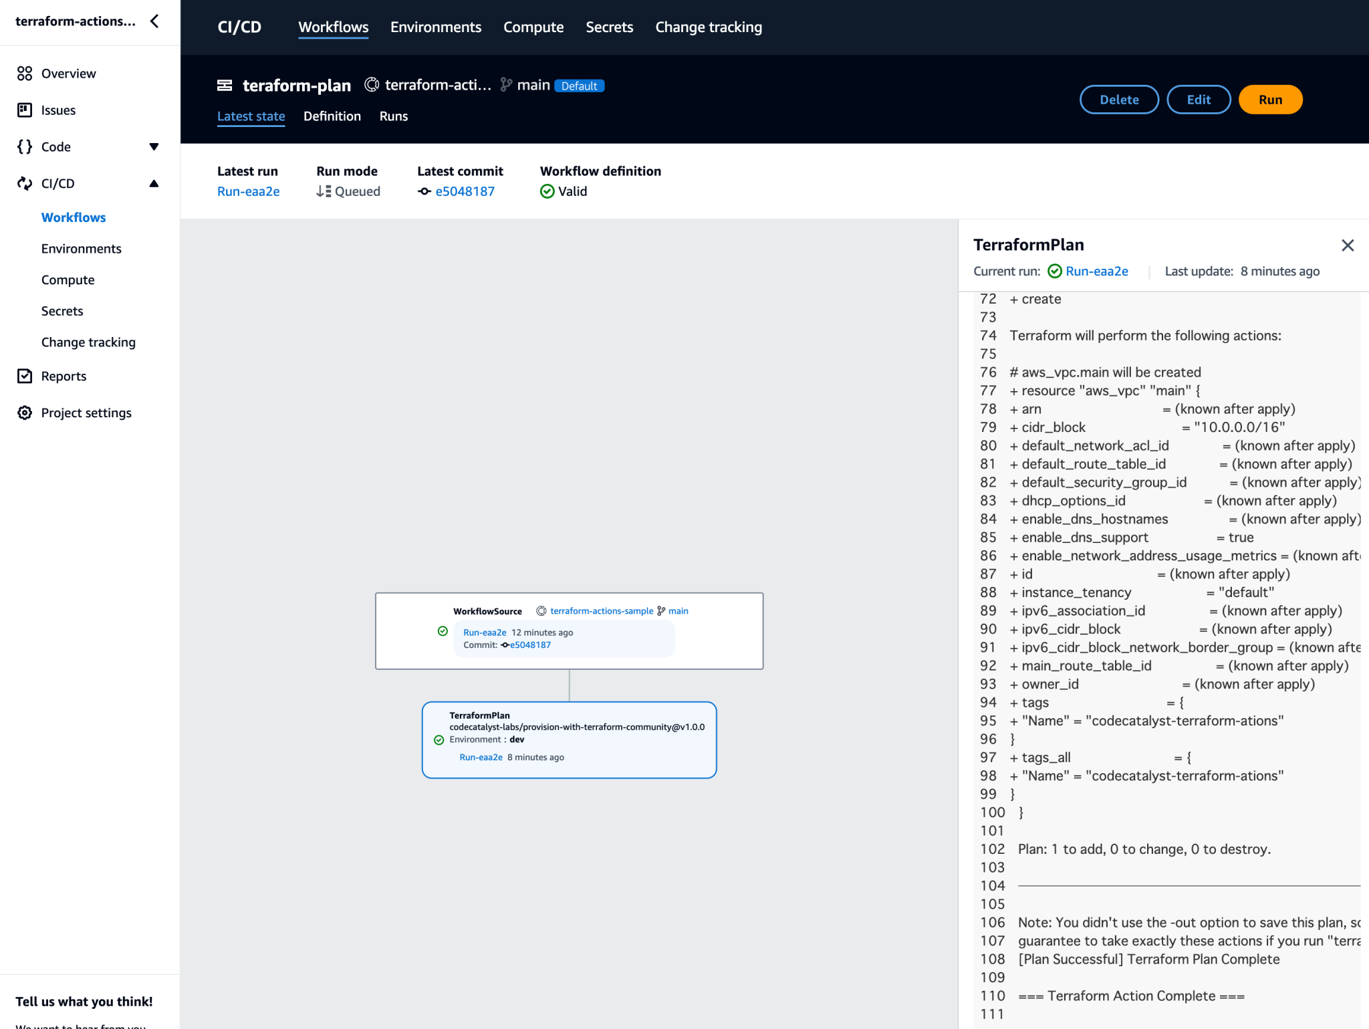The height and width of the screenshot is (1029, 1369).
Task: Click the Issues icon in the sidebar
Action: 25,110
